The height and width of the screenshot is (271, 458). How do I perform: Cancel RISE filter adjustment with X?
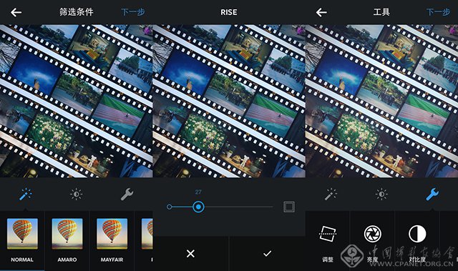pos(190,254)
